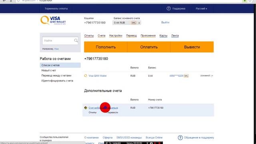The width and height of the screenshot is (256, 144).
Task: Click the Beeline icon of mobile account
Action: 86,108
